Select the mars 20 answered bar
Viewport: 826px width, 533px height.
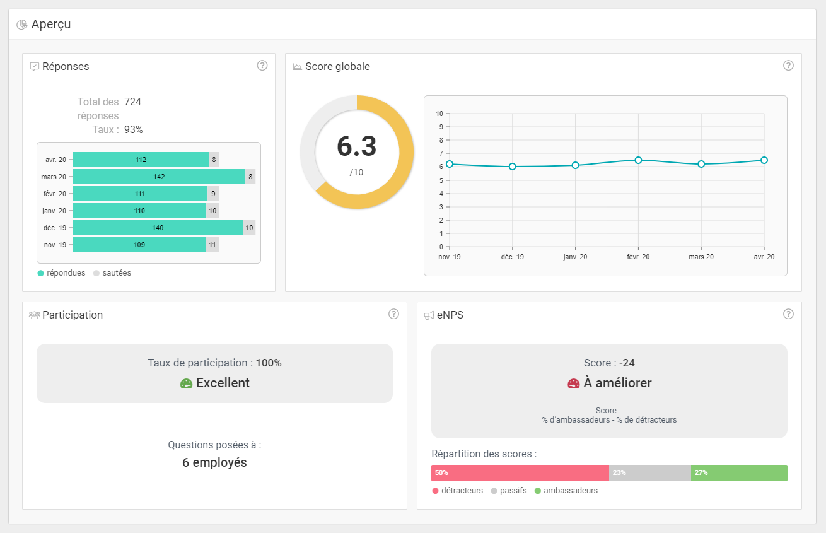coord(159,177)
